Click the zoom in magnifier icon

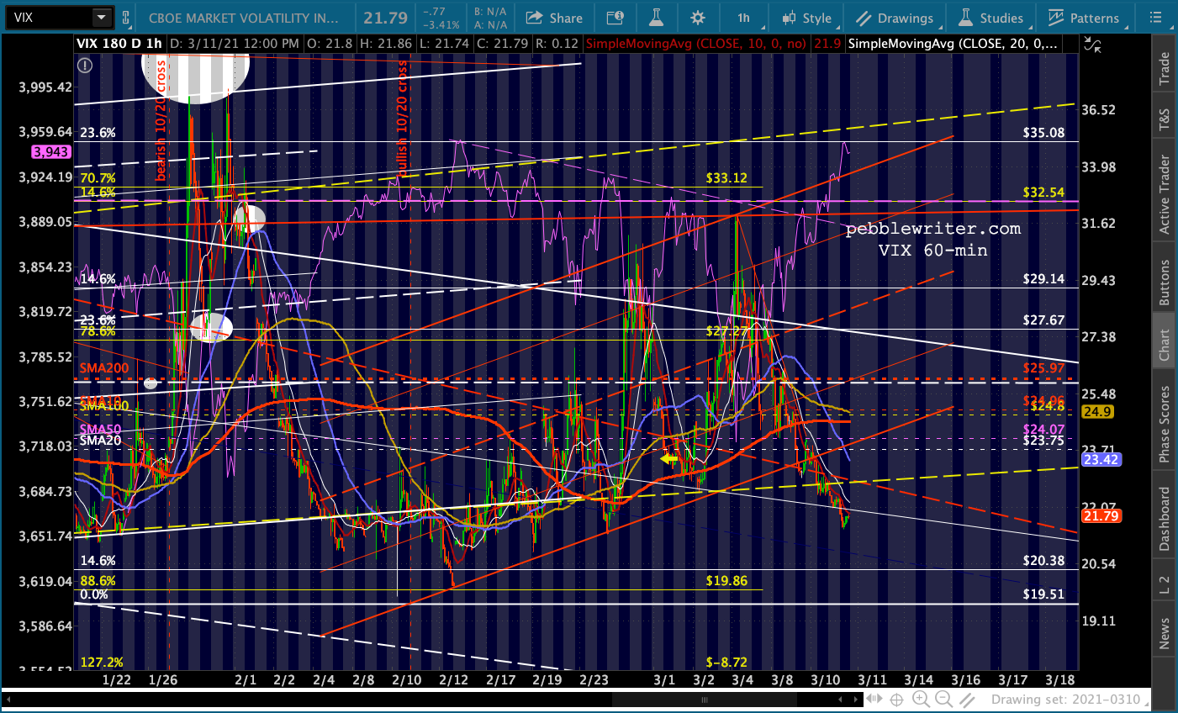[x=921, y=700]
